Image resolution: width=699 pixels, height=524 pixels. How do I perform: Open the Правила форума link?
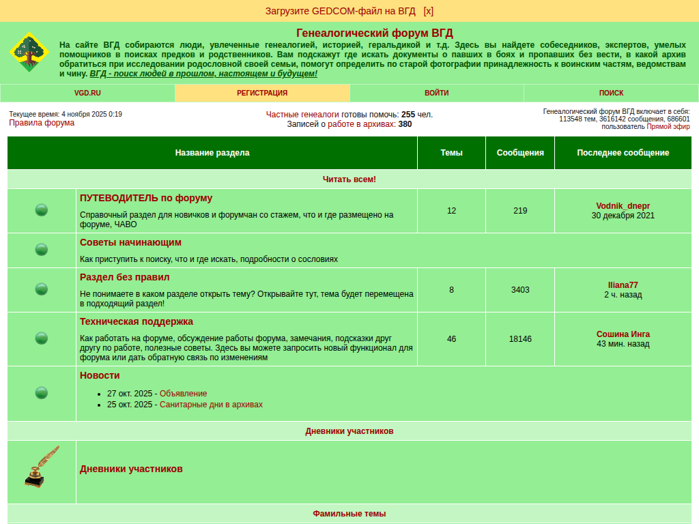click(42, 123)
